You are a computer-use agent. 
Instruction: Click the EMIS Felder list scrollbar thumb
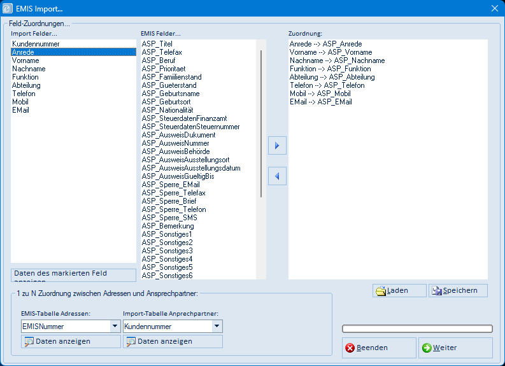click(261, 123)
